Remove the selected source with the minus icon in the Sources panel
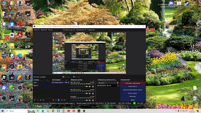 coord(56,100)
